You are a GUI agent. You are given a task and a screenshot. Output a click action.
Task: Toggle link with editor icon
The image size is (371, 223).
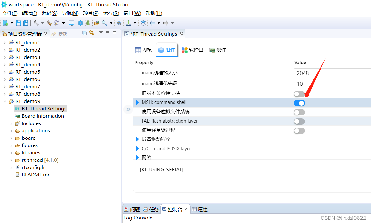pos(92,33)
